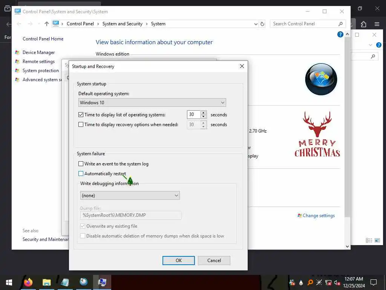
Task: Select Control Panel breadcrumb in address bar
Action: click(80, 24)
